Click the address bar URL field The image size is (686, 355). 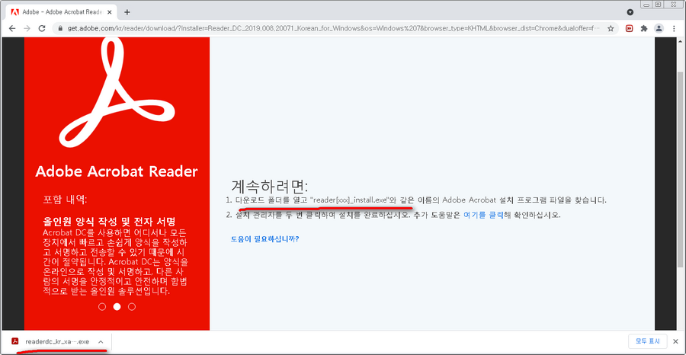coord(333,29)
